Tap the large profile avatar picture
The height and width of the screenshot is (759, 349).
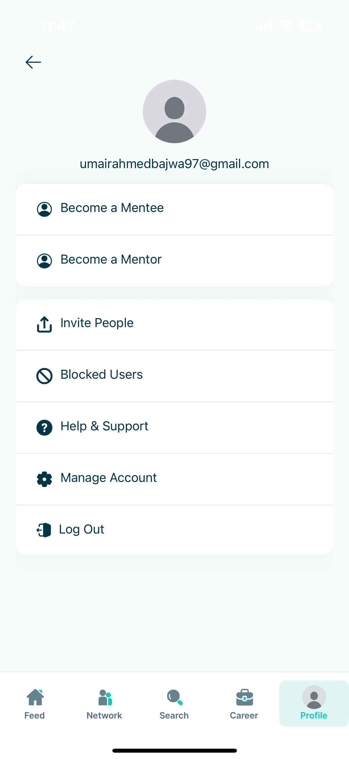tap(174, 111)
